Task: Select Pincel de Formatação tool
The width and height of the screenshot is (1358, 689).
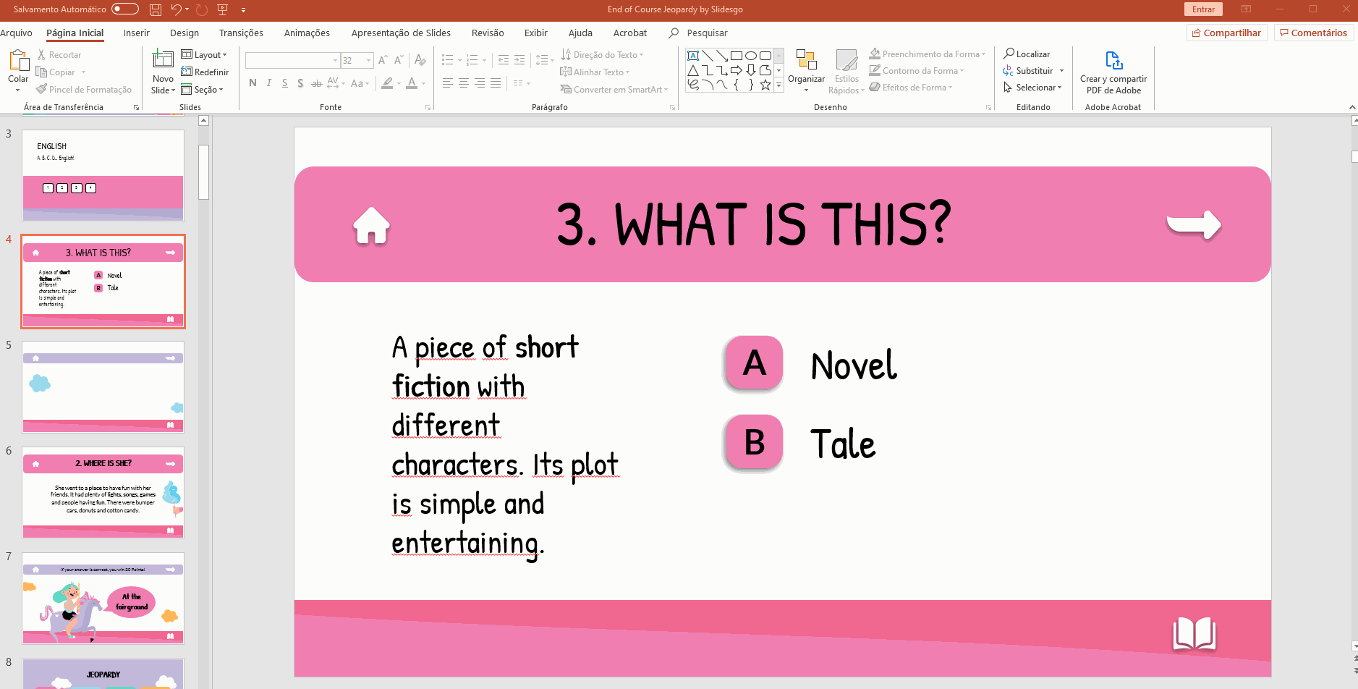Action: point(84,90)
